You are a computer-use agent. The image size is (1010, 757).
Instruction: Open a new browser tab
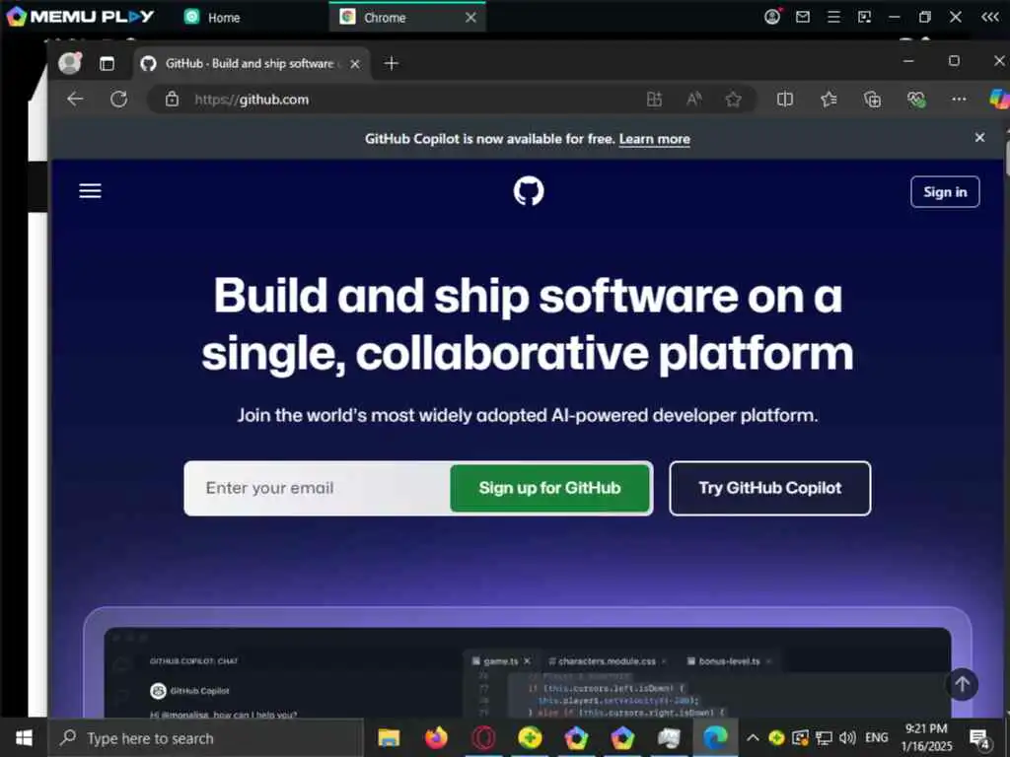pos(391,63)
